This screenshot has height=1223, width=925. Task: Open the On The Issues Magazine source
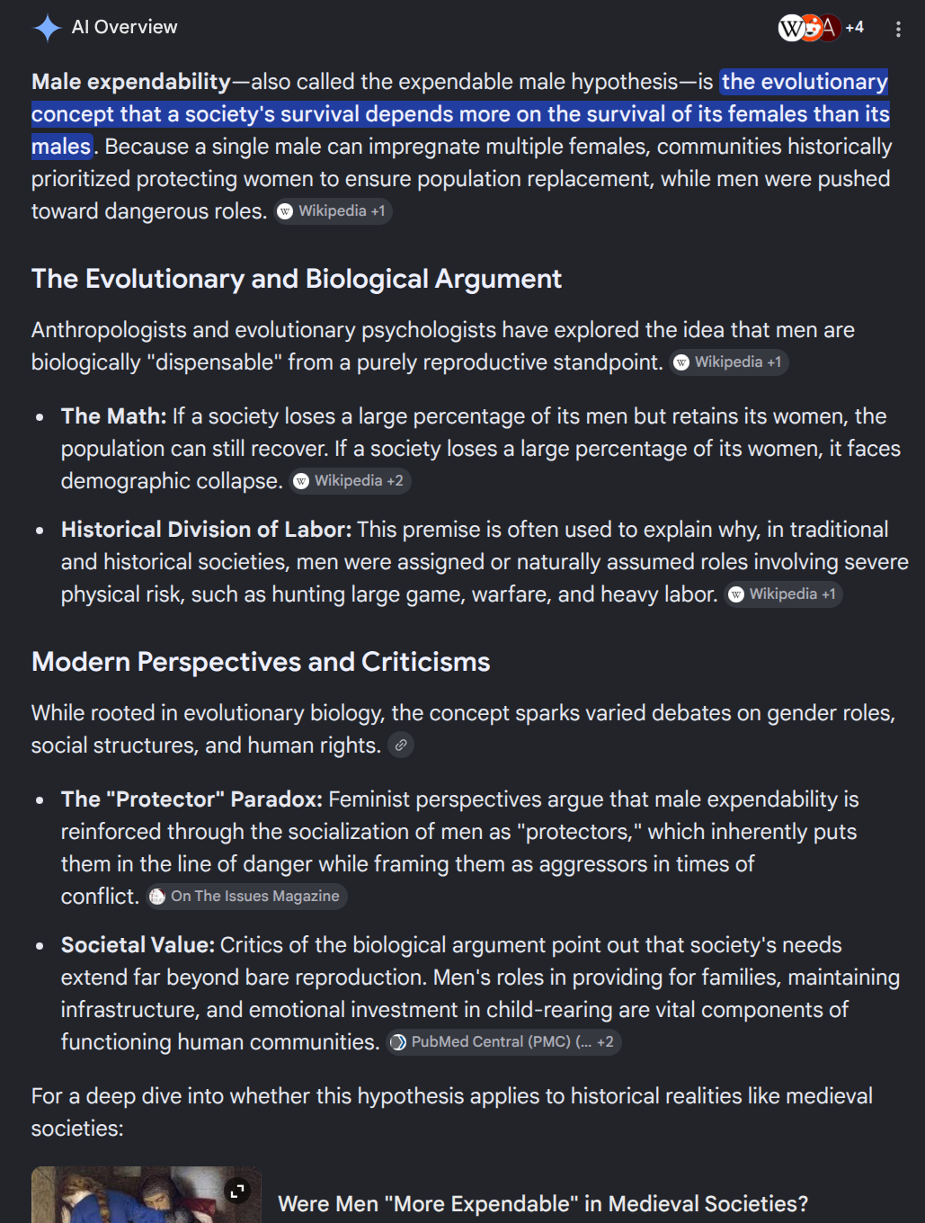tap(246, 897)
